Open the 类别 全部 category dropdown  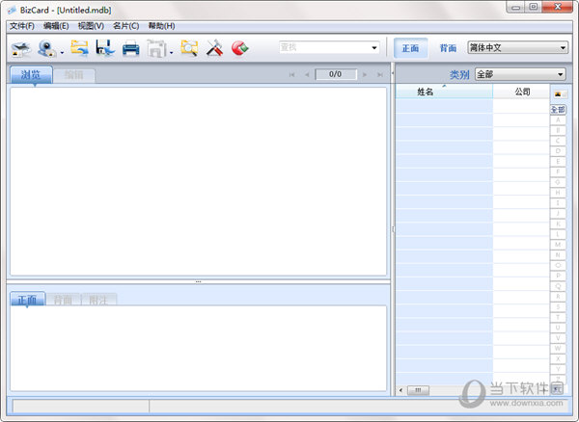coord(520,74)
